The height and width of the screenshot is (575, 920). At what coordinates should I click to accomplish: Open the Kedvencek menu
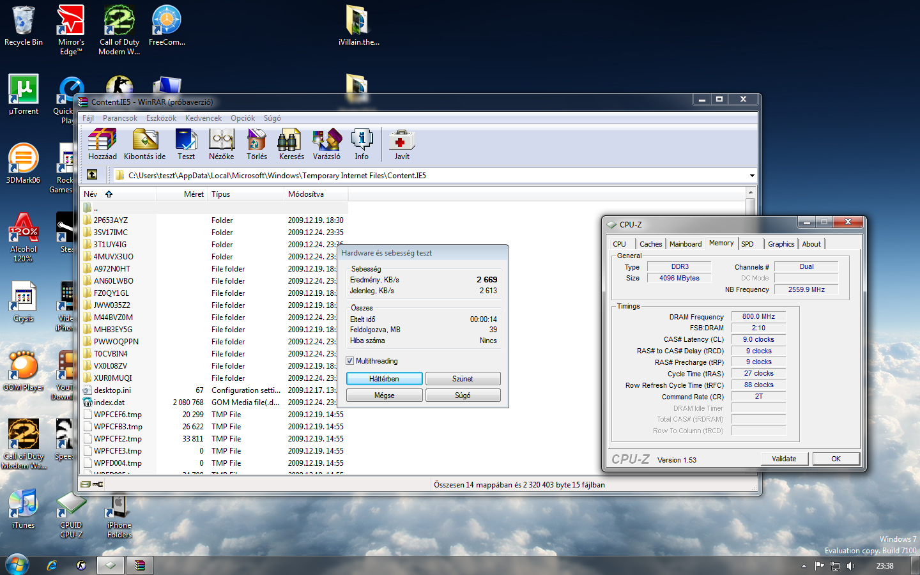click(x=203, y=118)
